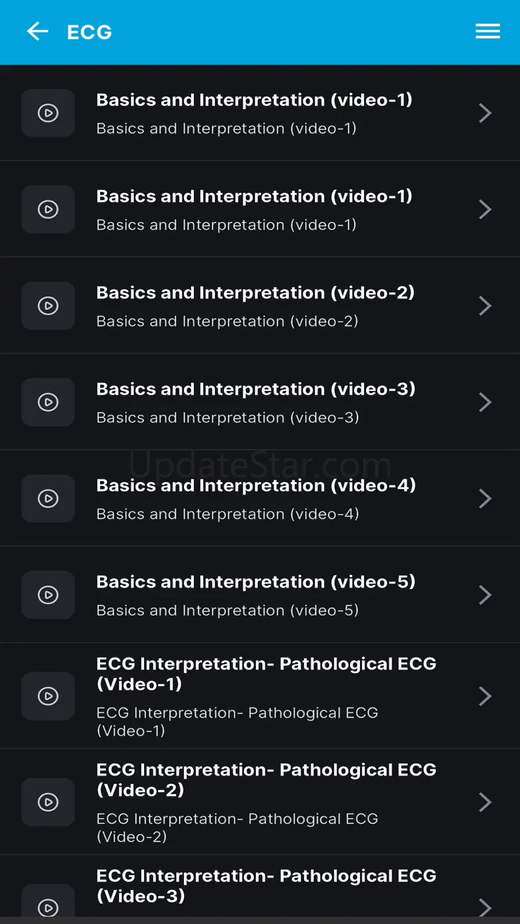The height and width of the screenshot is (924, 520).
Task: Click the Basics and Interpretation (video-2) subtitle
Action: click(x=227, y=321)
